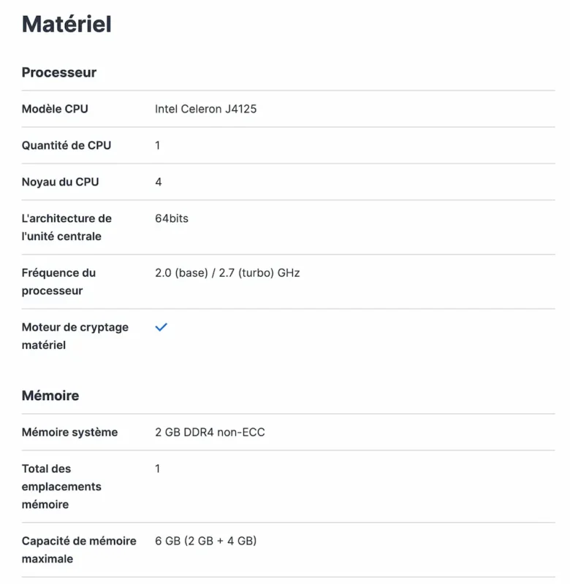
Task: Select the Quantité de CPU label
Action: point(66,145)
